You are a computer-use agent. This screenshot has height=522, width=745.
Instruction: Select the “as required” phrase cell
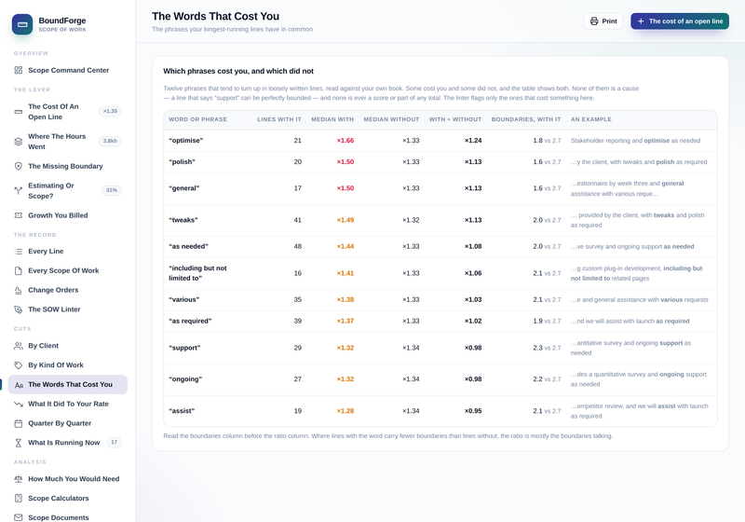tap(190, 321)
